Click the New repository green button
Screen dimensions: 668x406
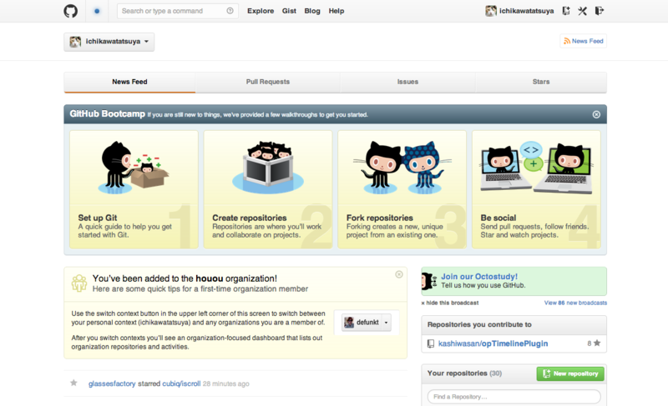tap(570, 373)
